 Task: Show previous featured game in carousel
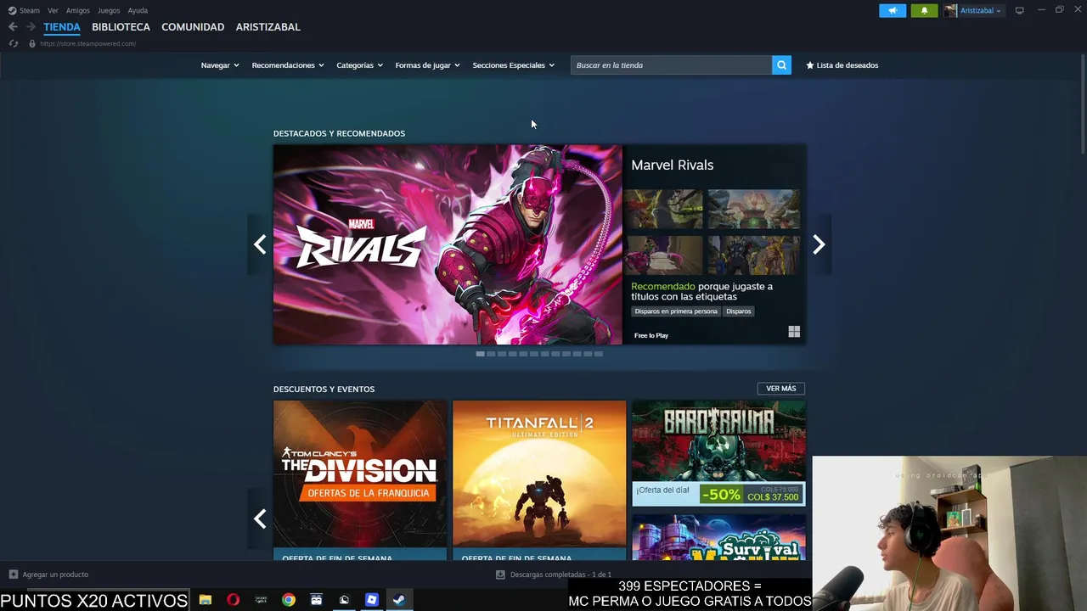260,244
